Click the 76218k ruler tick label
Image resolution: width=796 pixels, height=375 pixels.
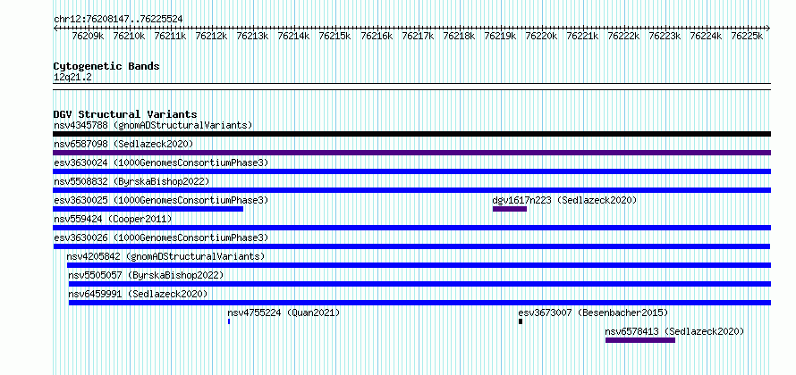[459, 37]
